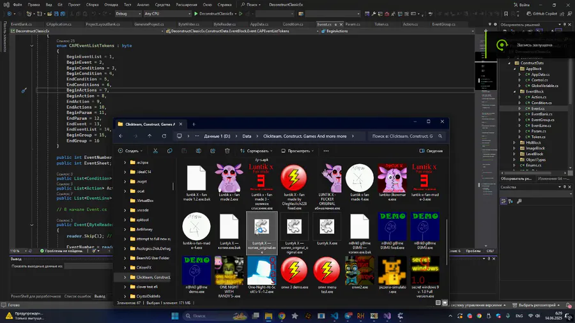Open Файл menu in Visual Studio
Viewport: 575px width, 323px height.
click(17, 4)
